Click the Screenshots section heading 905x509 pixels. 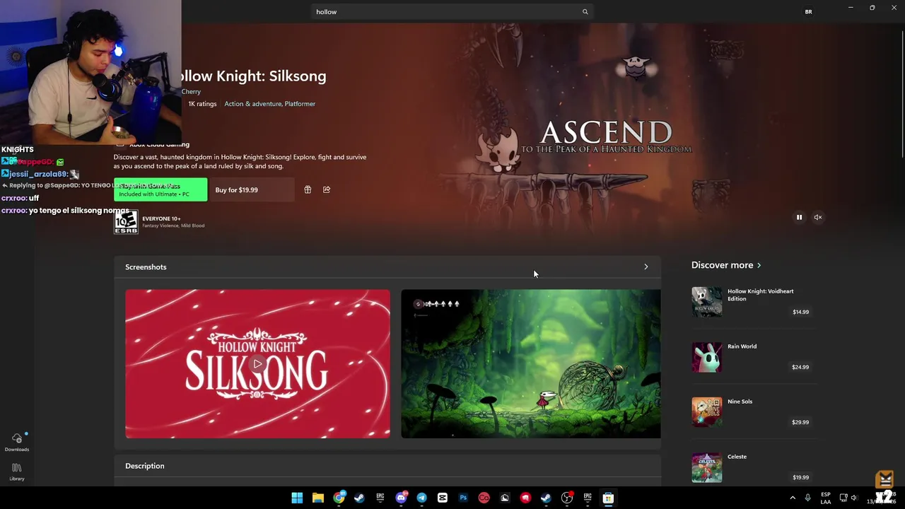click(x=146, y=267)
